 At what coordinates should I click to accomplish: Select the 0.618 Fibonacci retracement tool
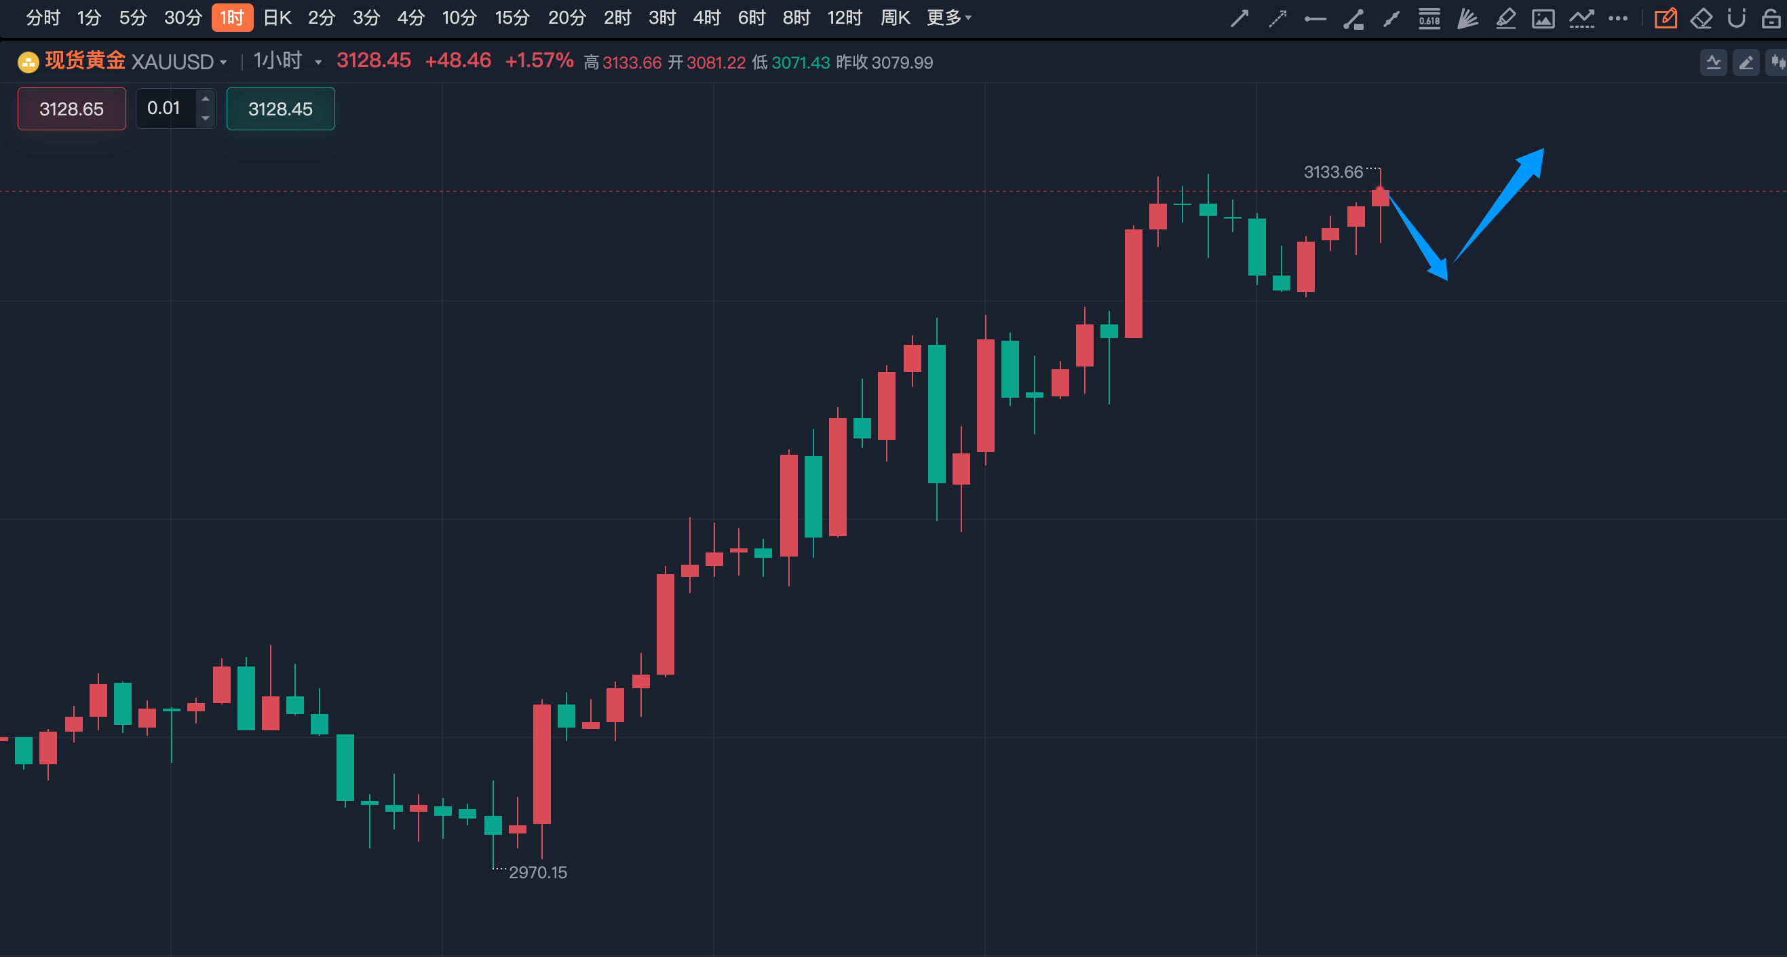tap(1429, 18)
